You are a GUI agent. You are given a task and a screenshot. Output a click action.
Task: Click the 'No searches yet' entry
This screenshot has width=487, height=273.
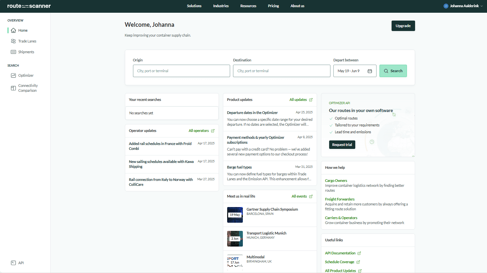172,113
